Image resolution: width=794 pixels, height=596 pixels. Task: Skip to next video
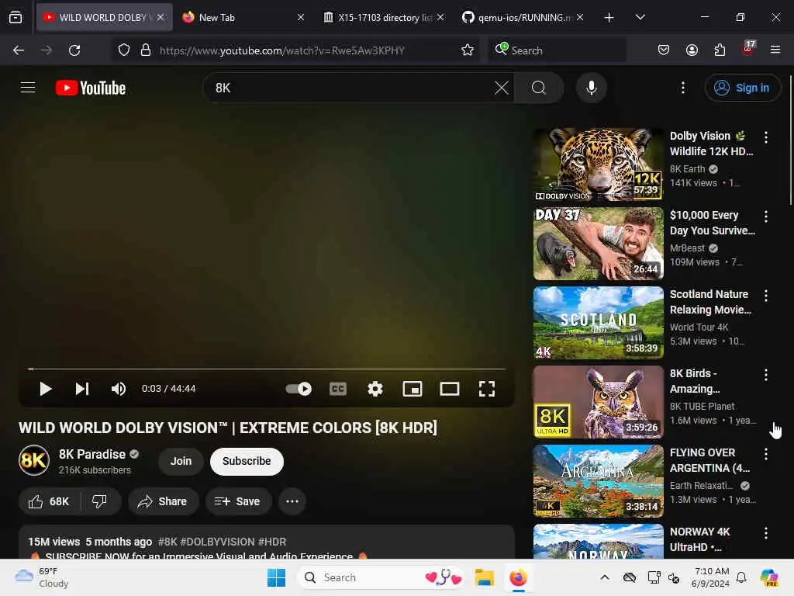82,389
